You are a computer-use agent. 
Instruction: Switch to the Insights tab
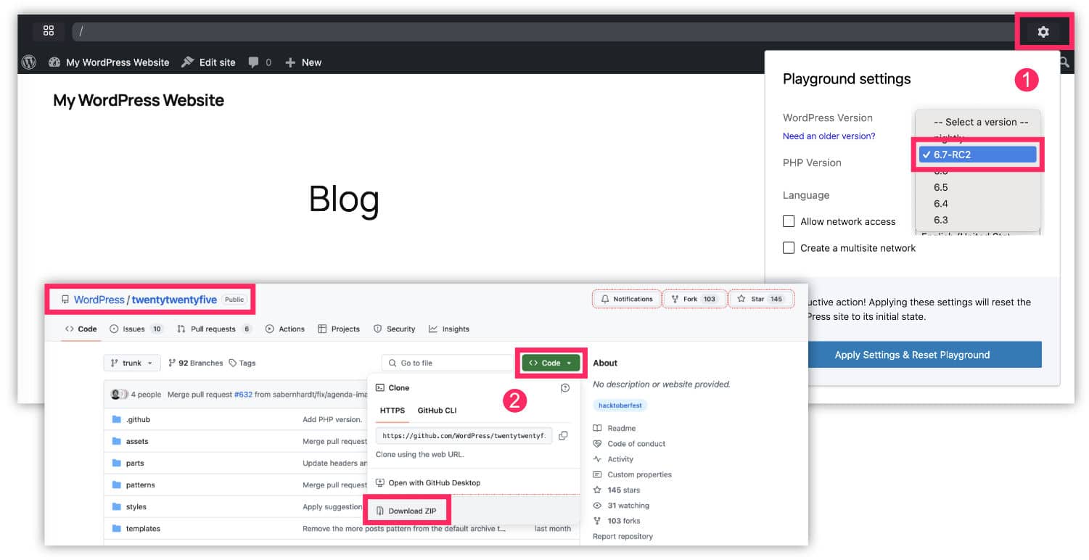coord(449,329)
